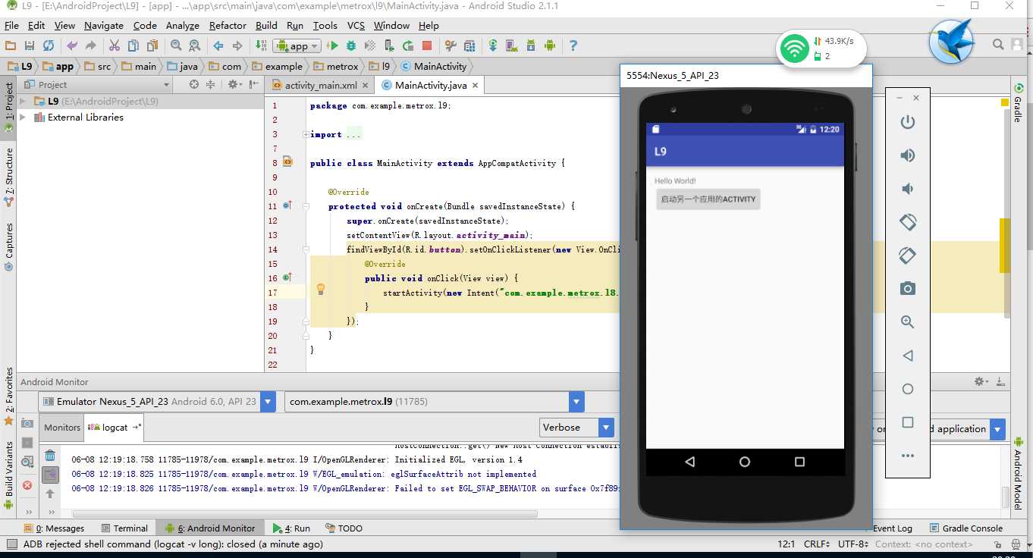Screen dimensions: 1033x558
Task: Tap the Back triangle in emulator side panel
Action: click(908, 356)
